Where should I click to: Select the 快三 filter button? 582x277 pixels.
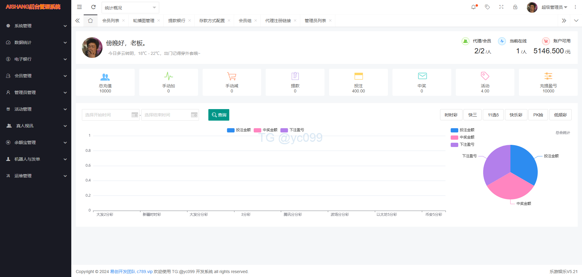click(472, 115)
